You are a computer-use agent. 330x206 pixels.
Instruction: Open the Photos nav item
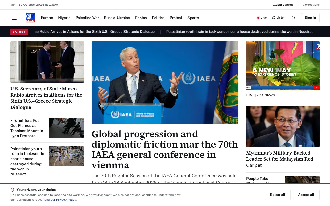click(141, 18)
